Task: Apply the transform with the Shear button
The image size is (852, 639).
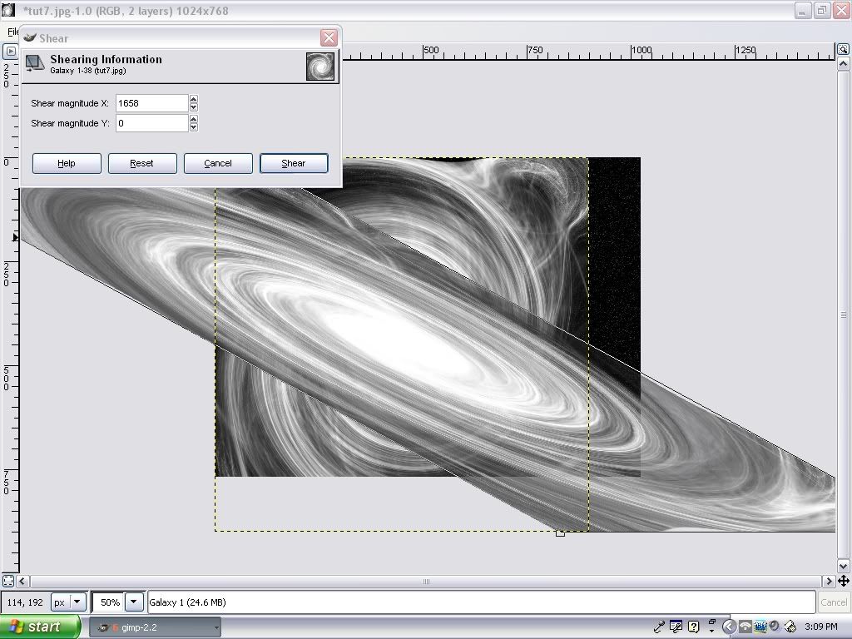Action: 294,163
